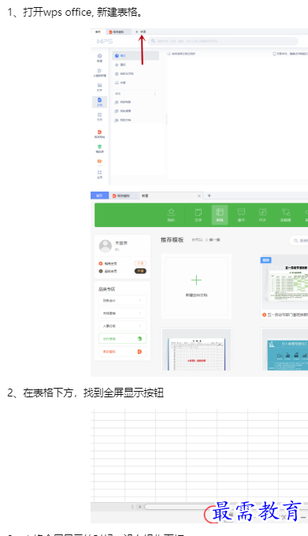The width and height of the screenshot is (308, 536).
Task: Click the WPS logo in the top screenshot
Action: pyautogui.click(x=105, y=41)
